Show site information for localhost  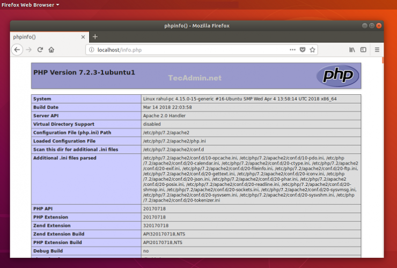[91, 50]
